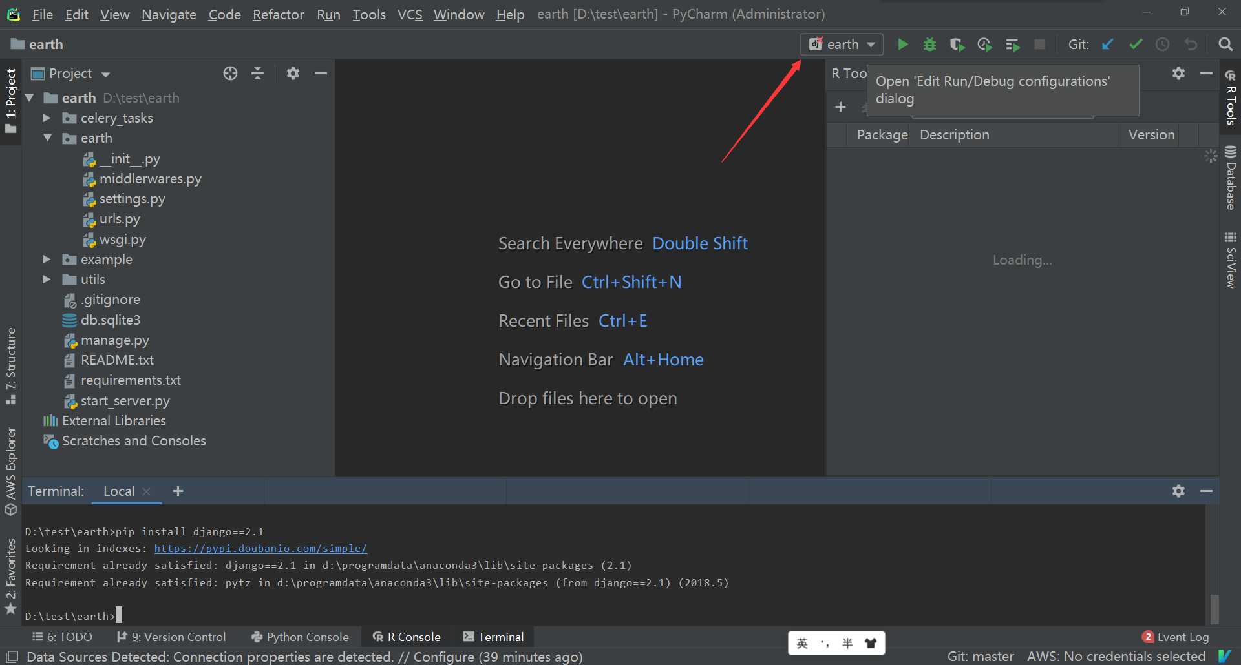This screenshot has width=1241, height=665.
Task: Toggle the 7: Structure side tab
Action: click(x=11, y=366)
